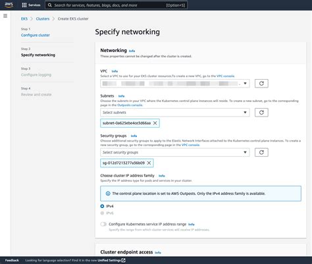The height and width of the screenshot is (264, 312).
Task: Open the Services grid menu
Action: (x=31, y=5)
